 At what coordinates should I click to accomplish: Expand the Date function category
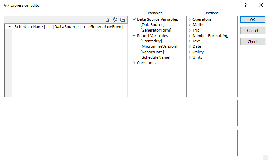click(189, 46)
